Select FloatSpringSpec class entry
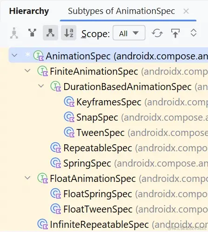This screenshot has width=208, height=232. 98,194
